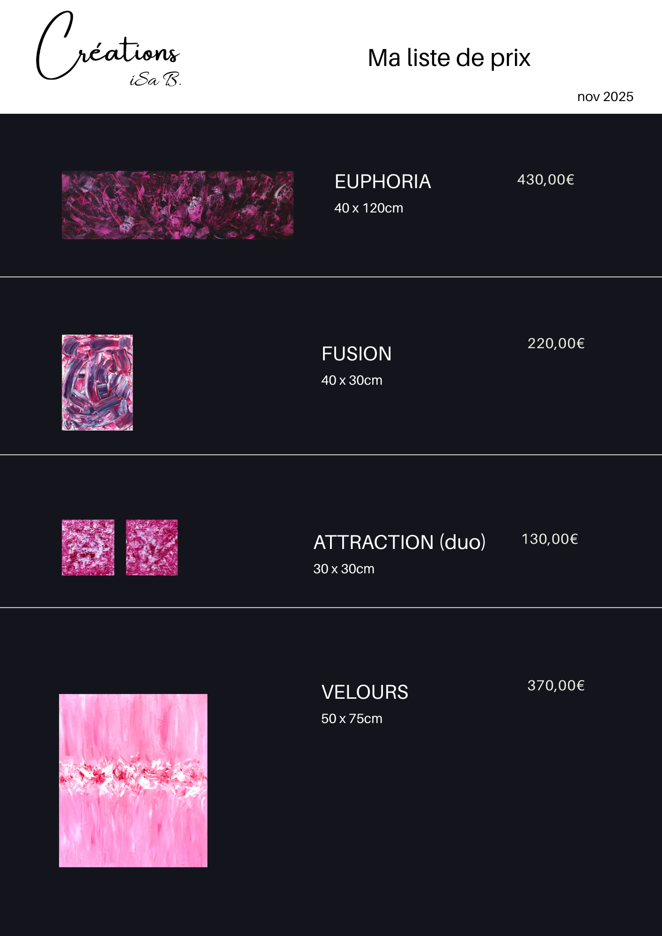Screen dimensions: 662x936
Task: Click the FUSION title
Action: point(356,354)
